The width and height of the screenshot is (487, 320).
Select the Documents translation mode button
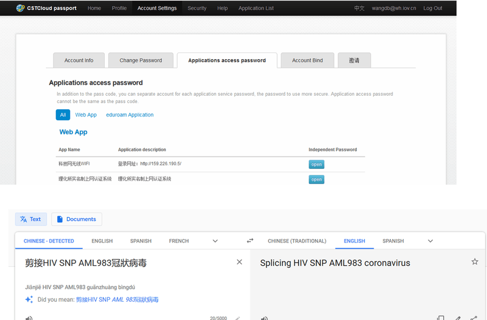(x=77, y=219)
